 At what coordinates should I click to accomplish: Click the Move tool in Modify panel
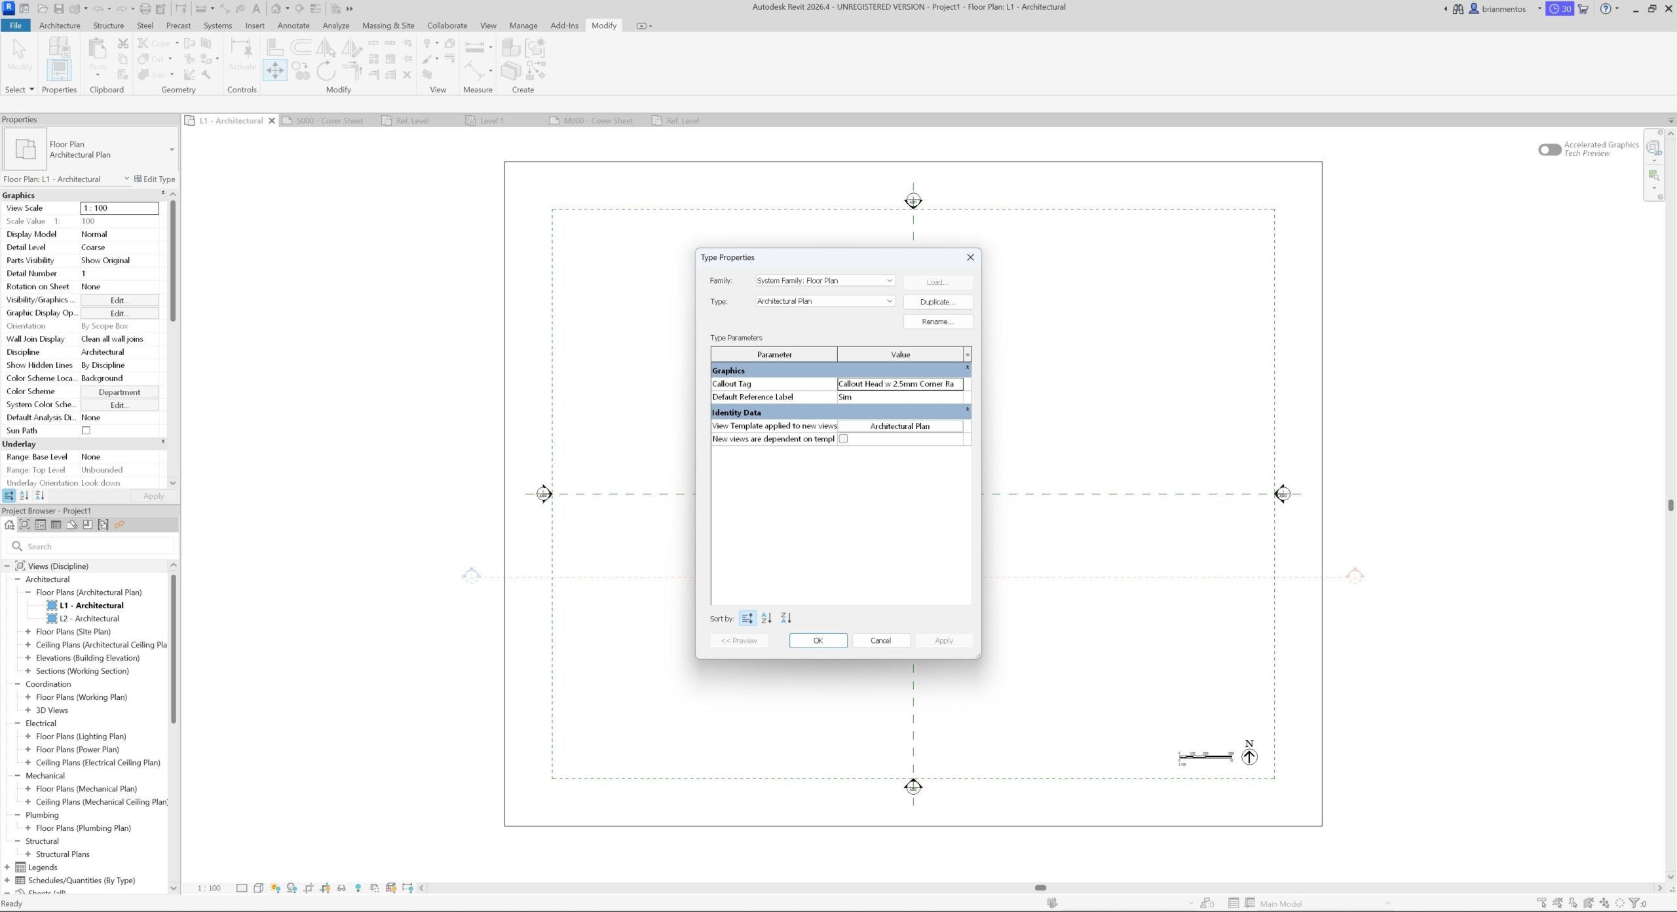tap(274, 70)
